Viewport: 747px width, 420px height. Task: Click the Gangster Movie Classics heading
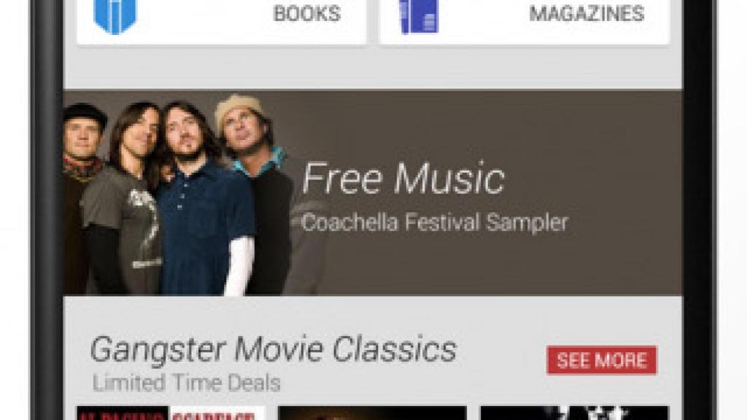(x=274, y=349)
